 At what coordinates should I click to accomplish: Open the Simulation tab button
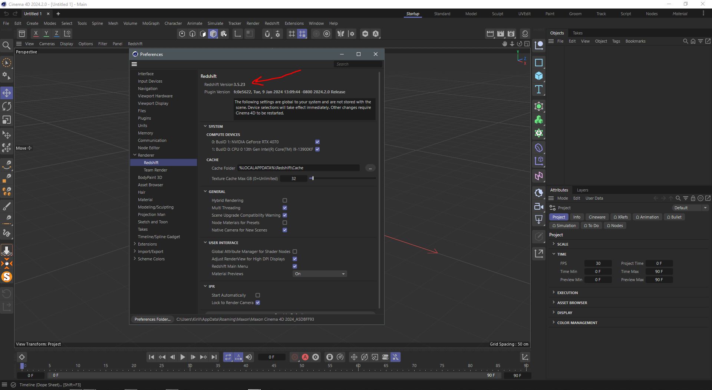click(x=564, y=226)
